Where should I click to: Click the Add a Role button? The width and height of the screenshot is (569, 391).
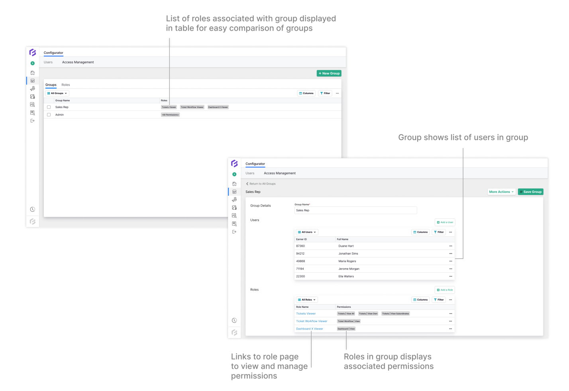445,290
